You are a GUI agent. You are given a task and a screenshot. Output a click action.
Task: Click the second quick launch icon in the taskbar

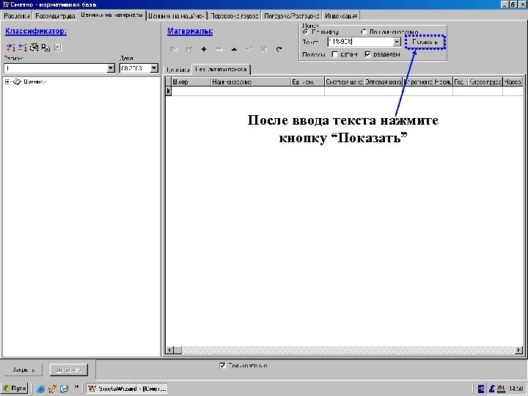tap(53, 389)
